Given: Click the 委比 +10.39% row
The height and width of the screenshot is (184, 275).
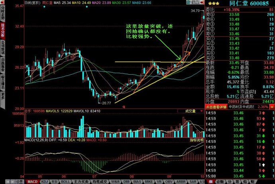Looking at the screenshot, I should coord(240,10).
